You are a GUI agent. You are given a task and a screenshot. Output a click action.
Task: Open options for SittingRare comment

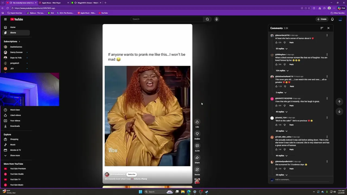pos(327,55)
